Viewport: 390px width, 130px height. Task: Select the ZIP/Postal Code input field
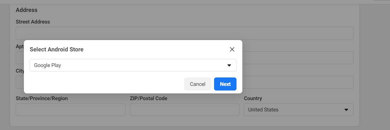[184, 110]
